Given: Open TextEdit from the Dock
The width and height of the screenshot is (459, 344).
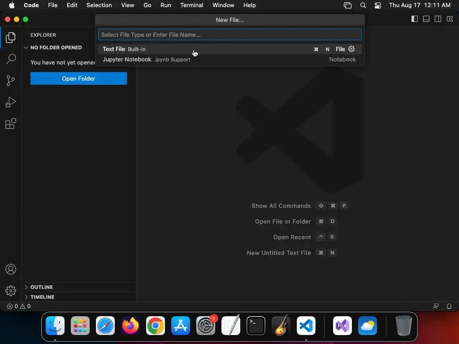Looking at the screenshot, I should point(231,326).
